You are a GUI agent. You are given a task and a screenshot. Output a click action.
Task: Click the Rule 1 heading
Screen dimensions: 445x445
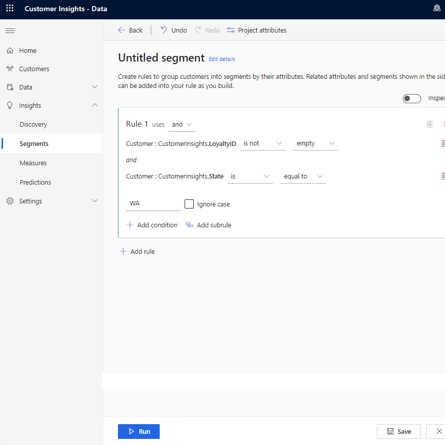pyautogui.click(x=137, y=124)
